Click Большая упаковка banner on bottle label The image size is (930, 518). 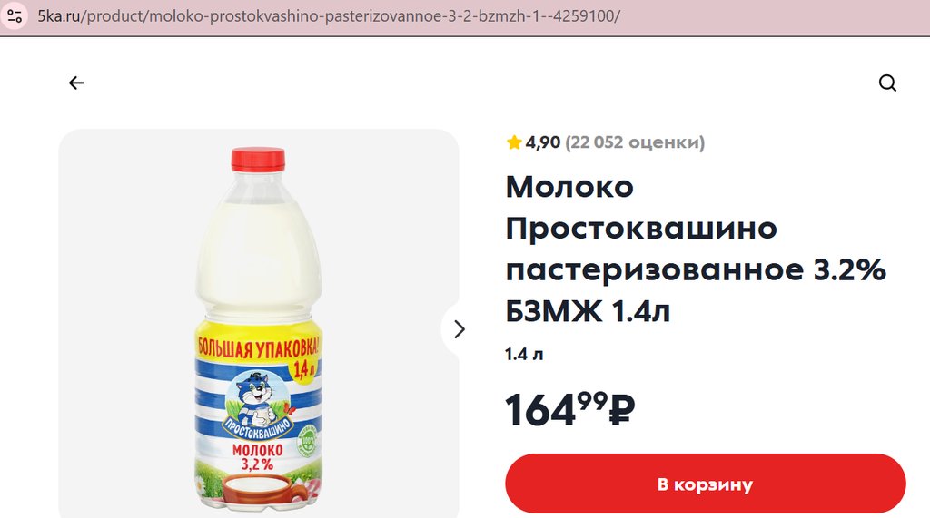tap(257, 347)
